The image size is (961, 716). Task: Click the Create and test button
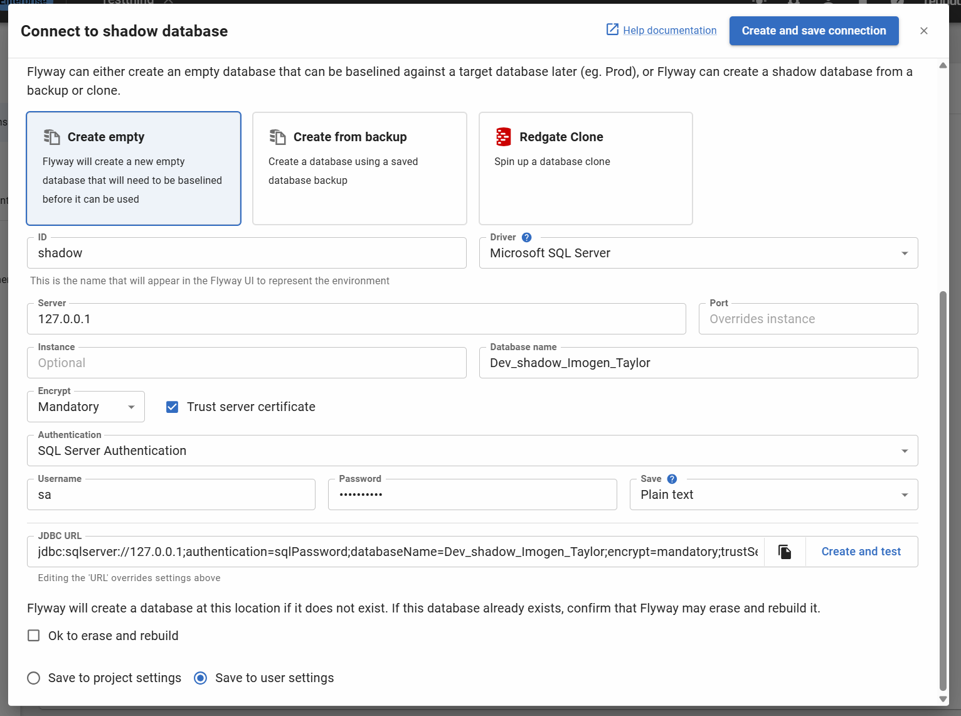pos(861,552)
